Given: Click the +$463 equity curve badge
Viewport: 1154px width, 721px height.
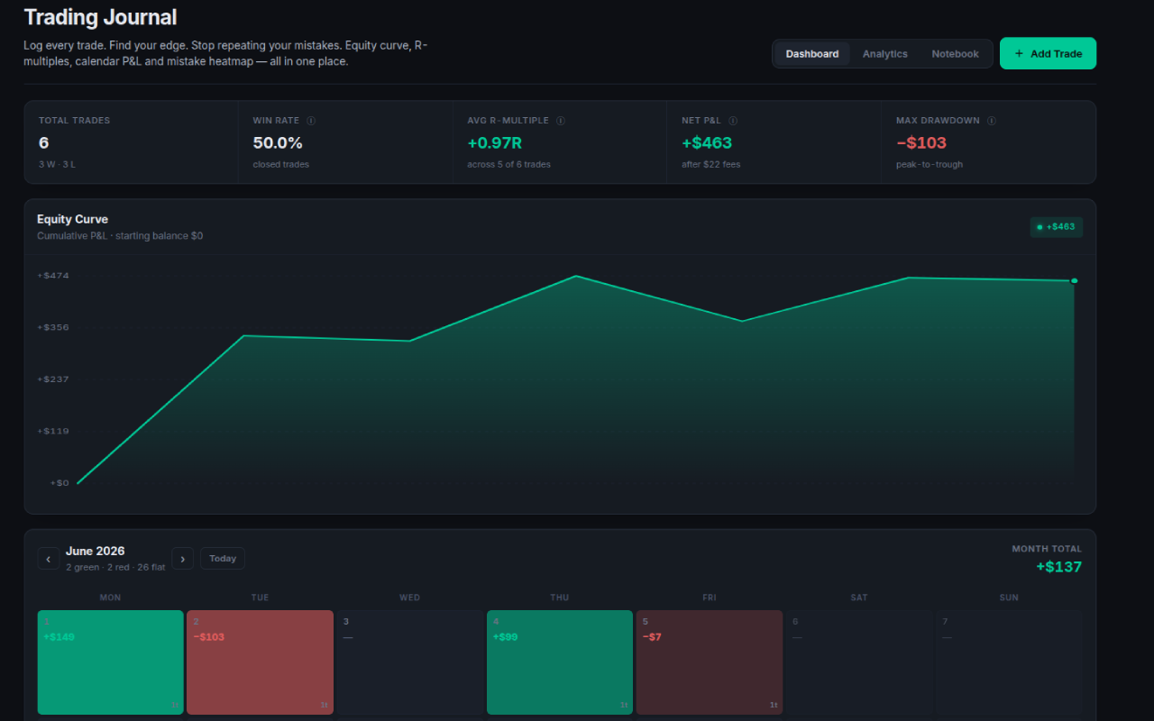Looking at the screenshot, I should tap(1057, 227).
